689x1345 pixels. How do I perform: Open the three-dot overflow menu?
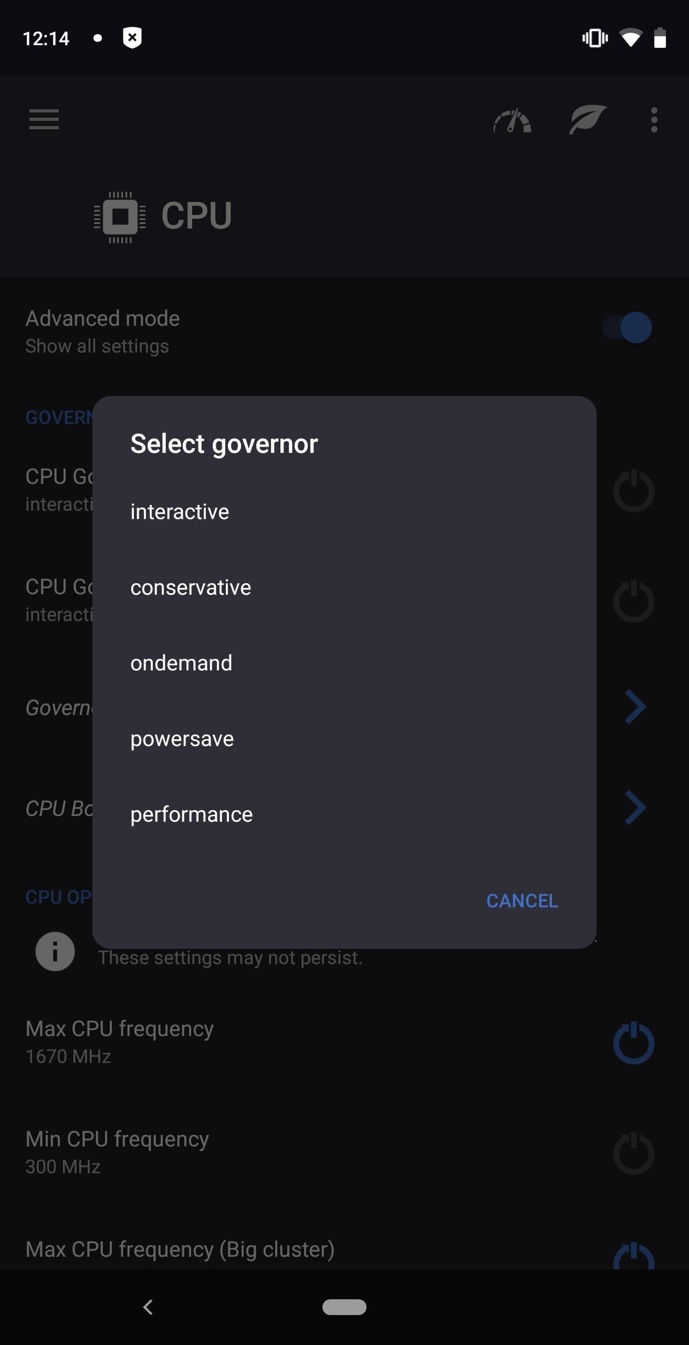pos(654,120)
